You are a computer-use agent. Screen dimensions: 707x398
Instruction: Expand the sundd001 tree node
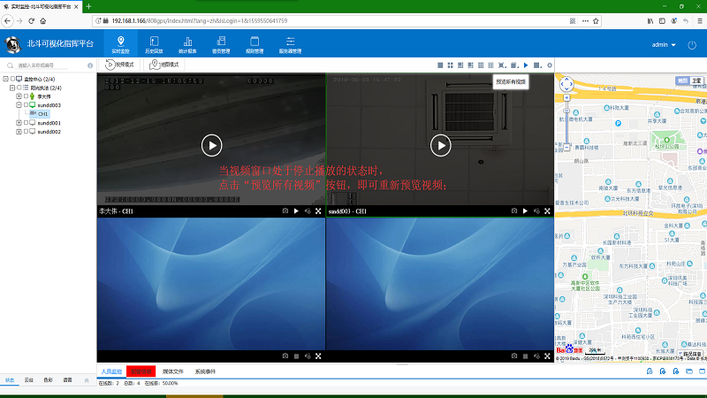[19, 123]
